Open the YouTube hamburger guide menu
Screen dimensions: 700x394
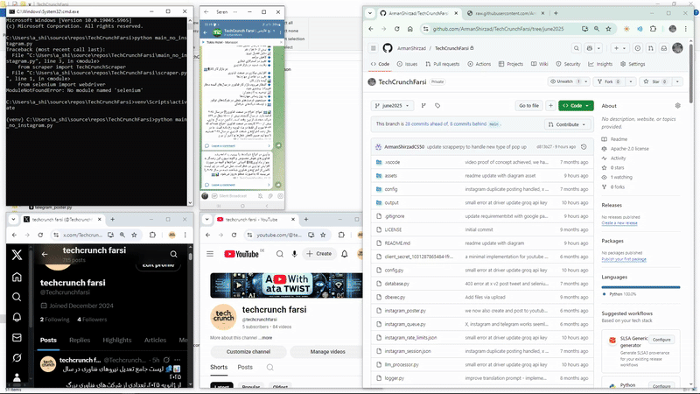(212, 253)
